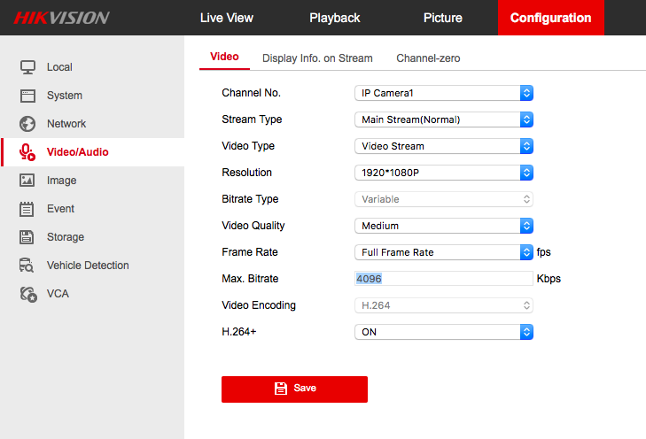Click the System window icon in sidebar
This screenshot has height=439, width=646.
click(x=27, y=96)
